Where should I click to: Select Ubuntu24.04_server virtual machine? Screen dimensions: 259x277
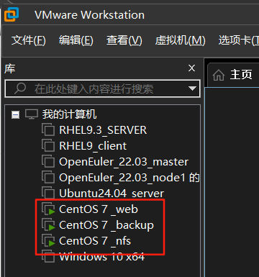click(x=112, y=194)
